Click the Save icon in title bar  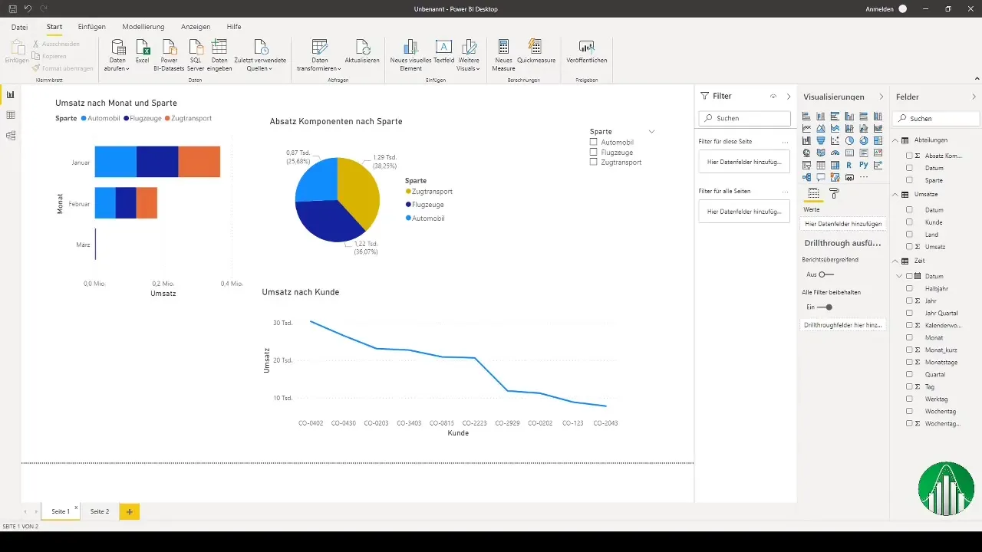tap(13, 8)
